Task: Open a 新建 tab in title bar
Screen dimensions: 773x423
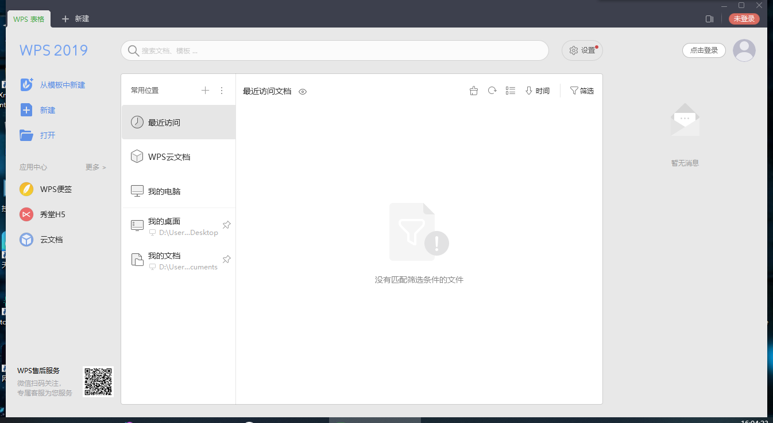Action: pyautogui.click(x=76, y=19)
